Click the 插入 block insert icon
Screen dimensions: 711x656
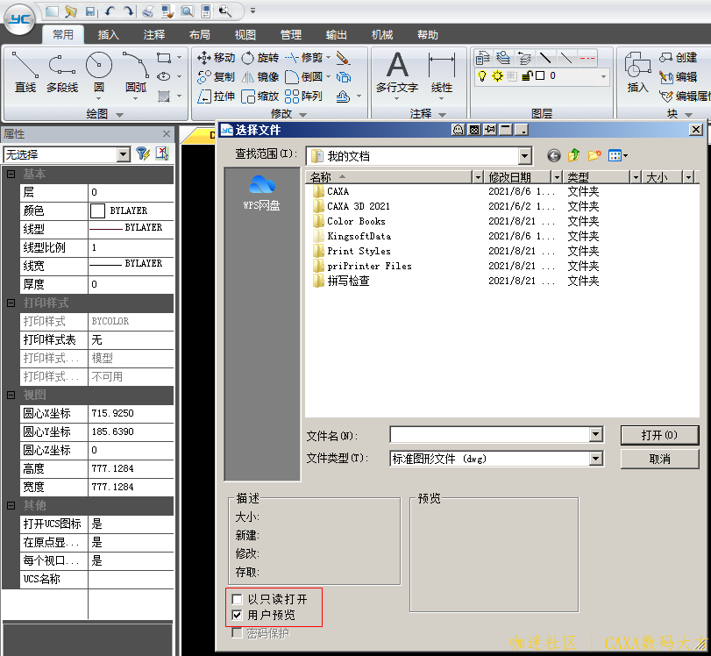(637, 72)
